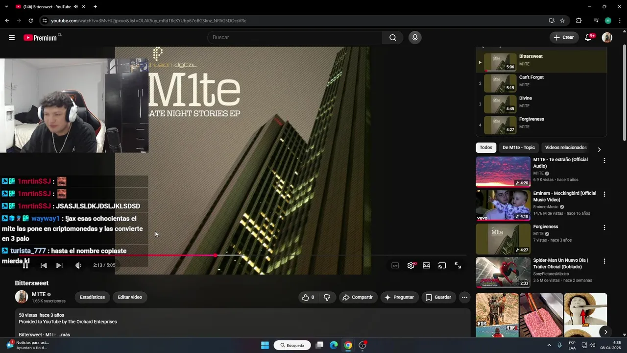The height and width of the screenshot is (353, 627).
Task: Open options for Te extraño video
Action: tap(604, 160)
